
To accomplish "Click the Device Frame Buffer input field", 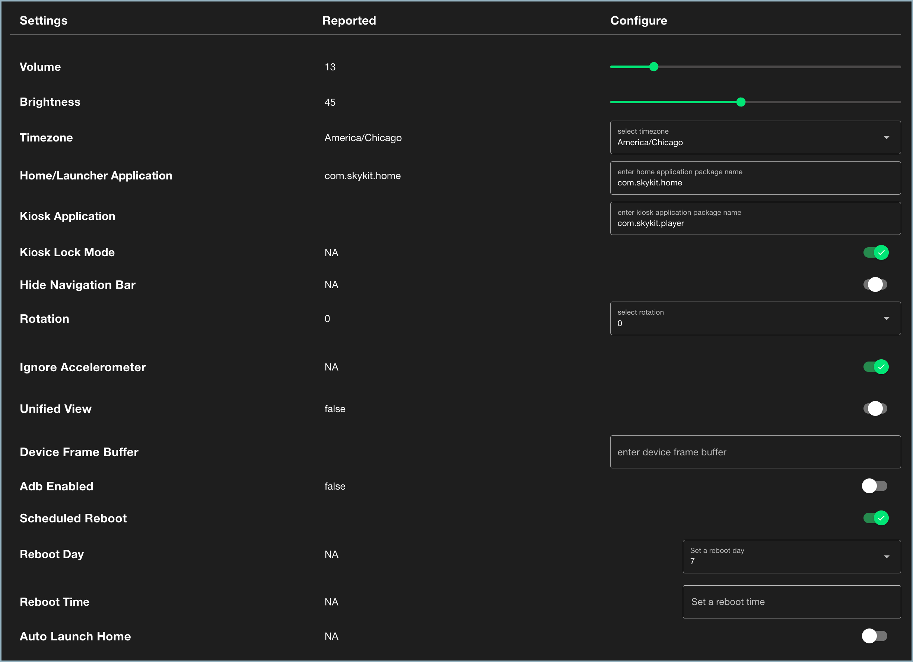I will point(754,452).
